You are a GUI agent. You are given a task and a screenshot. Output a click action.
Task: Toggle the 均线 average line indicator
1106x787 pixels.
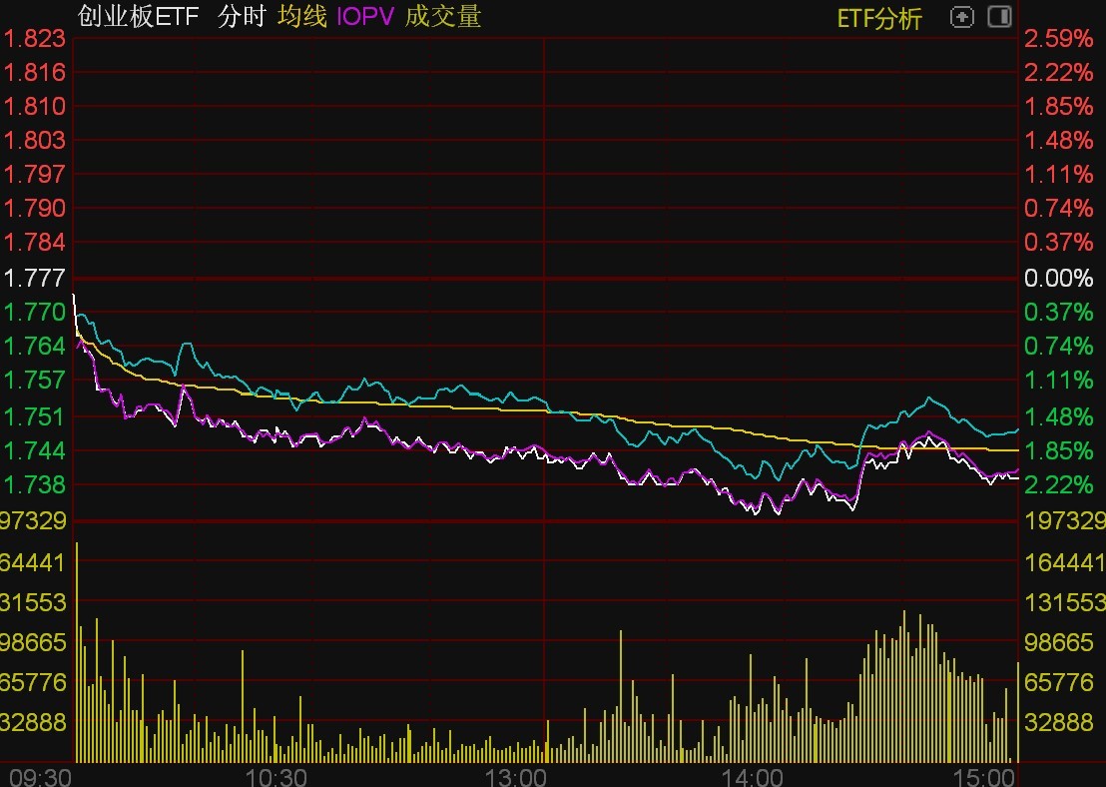pos(301,16)
